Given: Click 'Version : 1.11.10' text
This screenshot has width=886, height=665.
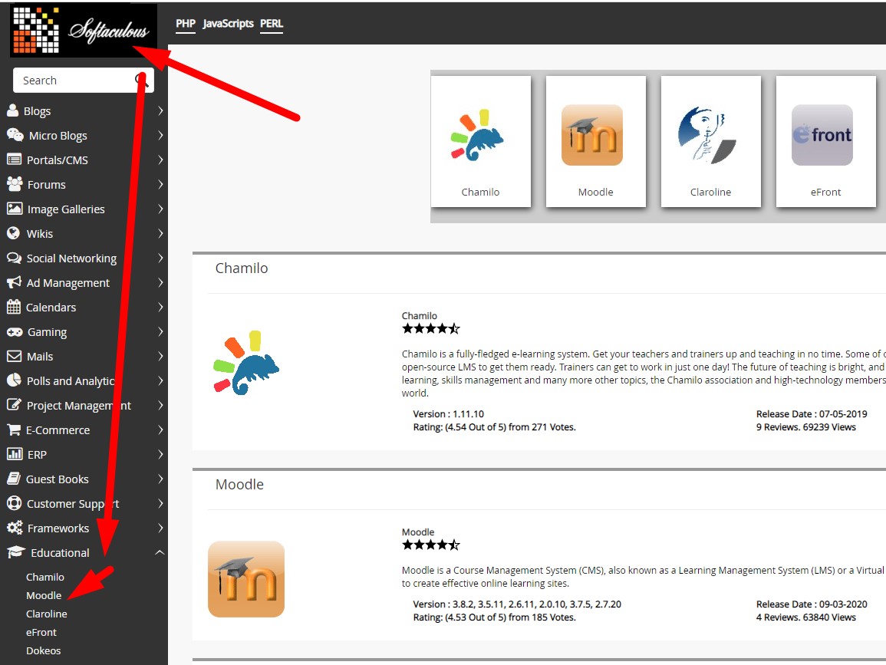Looking at the screenshot, I should click(449, 414).
